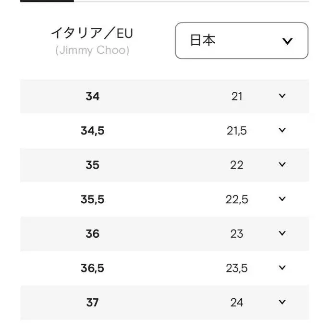Expand the size 35,5 row chevron

pyautogui.click(x=282, y=199)
